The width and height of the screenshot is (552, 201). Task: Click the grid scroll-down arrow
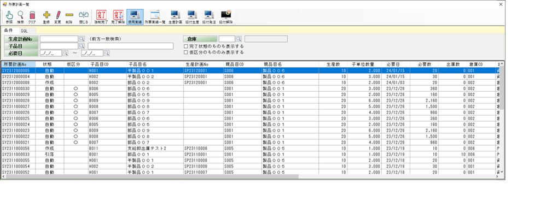point(502,172)
